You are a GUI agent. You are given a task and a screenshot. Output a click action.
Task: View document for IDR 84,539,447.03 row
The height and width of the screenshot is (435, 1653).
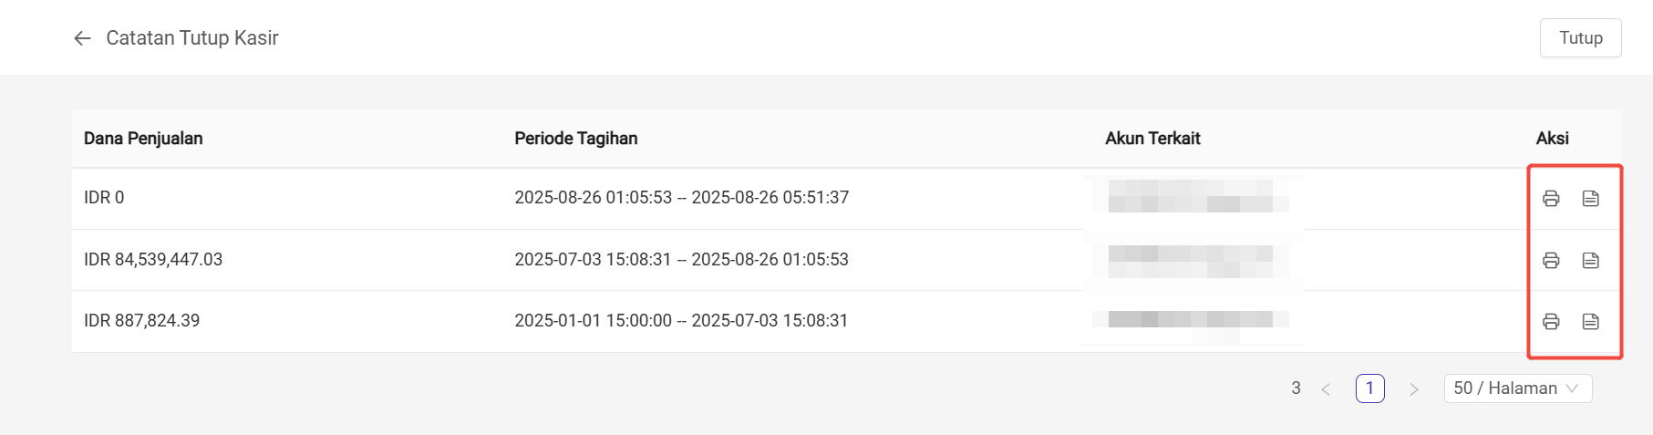[1591, 260]
